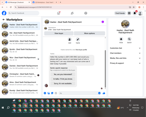The image size is (146, 117).
Task: Focus the Search Facebook field
Action: pos(23,13)
